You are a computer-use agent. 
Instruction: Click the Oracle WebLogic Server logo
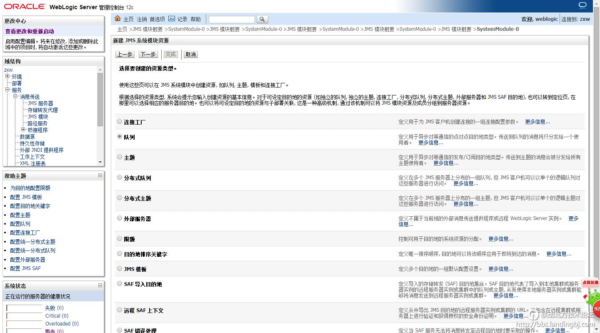(25, 6)
